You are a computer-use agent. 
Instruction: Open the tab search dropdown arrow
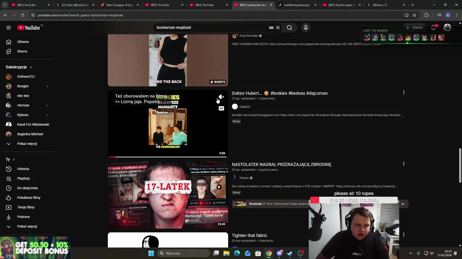click(5, 5)
